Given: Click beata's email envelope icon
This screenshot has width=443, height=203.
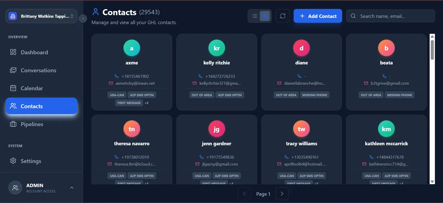Looking at the screenshot, I should 366,83.
